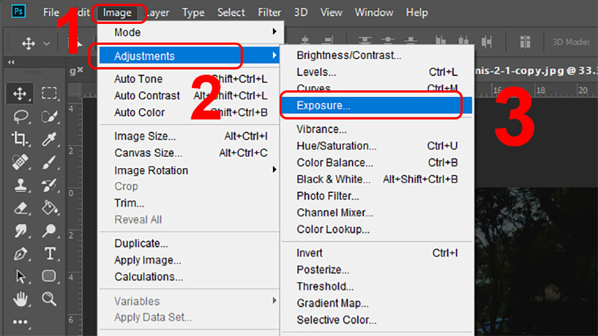The width and height of the screenshot is (598, 336).
Task: Open the Filter menu
Action: click(269, 12)
